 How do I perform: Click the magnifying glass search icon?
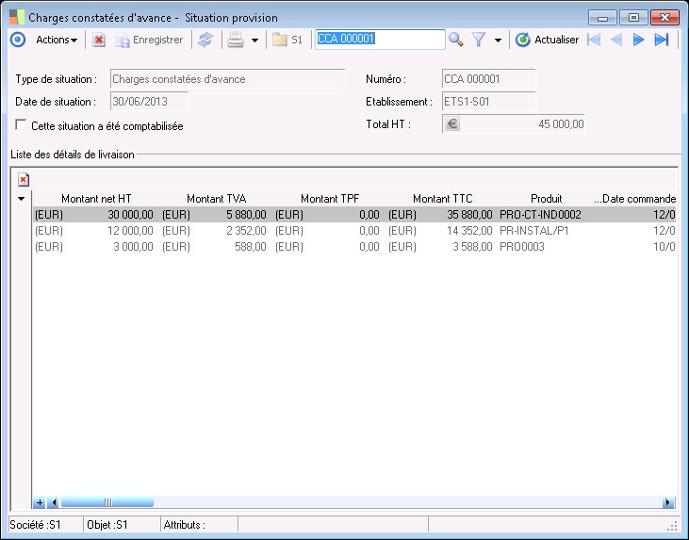tap(455, 40)
